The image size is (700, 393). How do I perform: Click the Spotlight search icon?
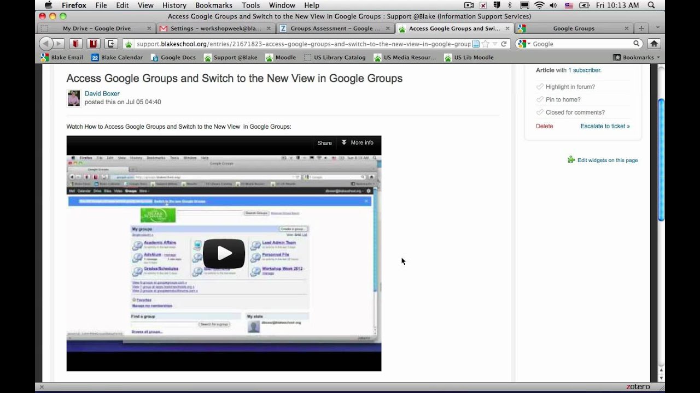(x=651, y=5)
